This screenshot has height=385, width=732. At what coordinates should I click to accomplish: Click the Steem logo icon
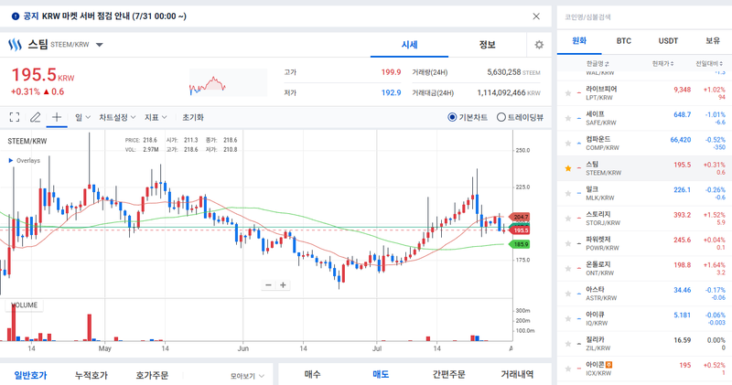coord(15,45)
